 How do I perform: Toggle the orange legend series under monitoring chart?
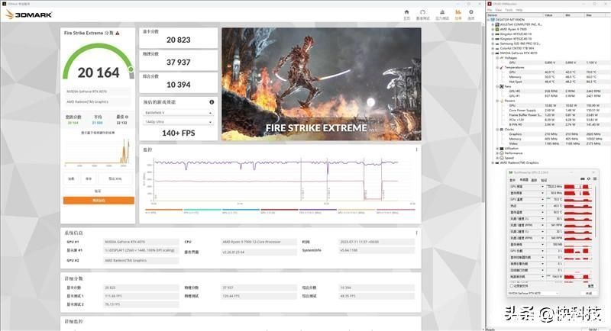163,210
